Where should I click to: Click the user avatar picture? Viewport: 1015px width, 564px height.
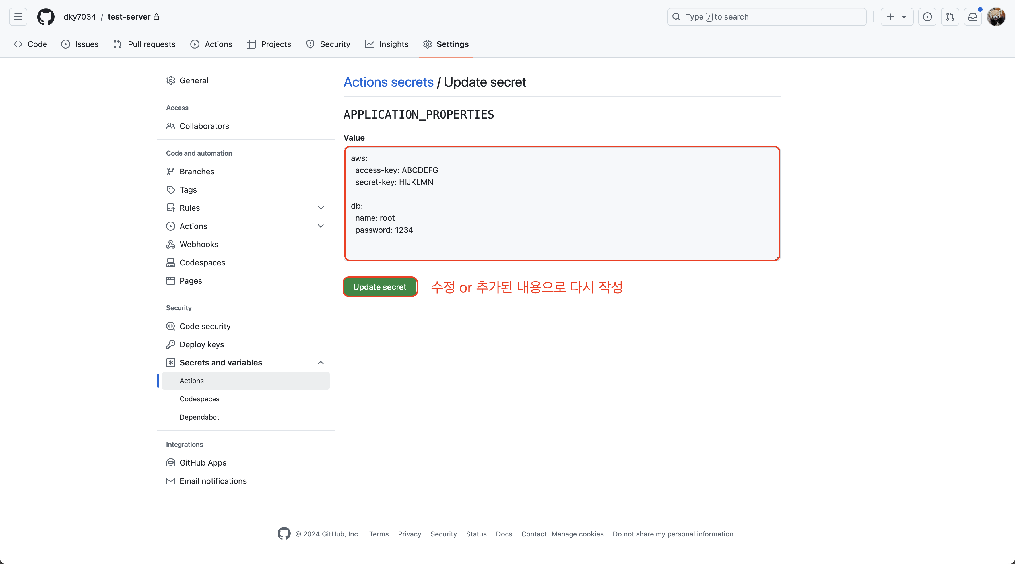point(996,16)
